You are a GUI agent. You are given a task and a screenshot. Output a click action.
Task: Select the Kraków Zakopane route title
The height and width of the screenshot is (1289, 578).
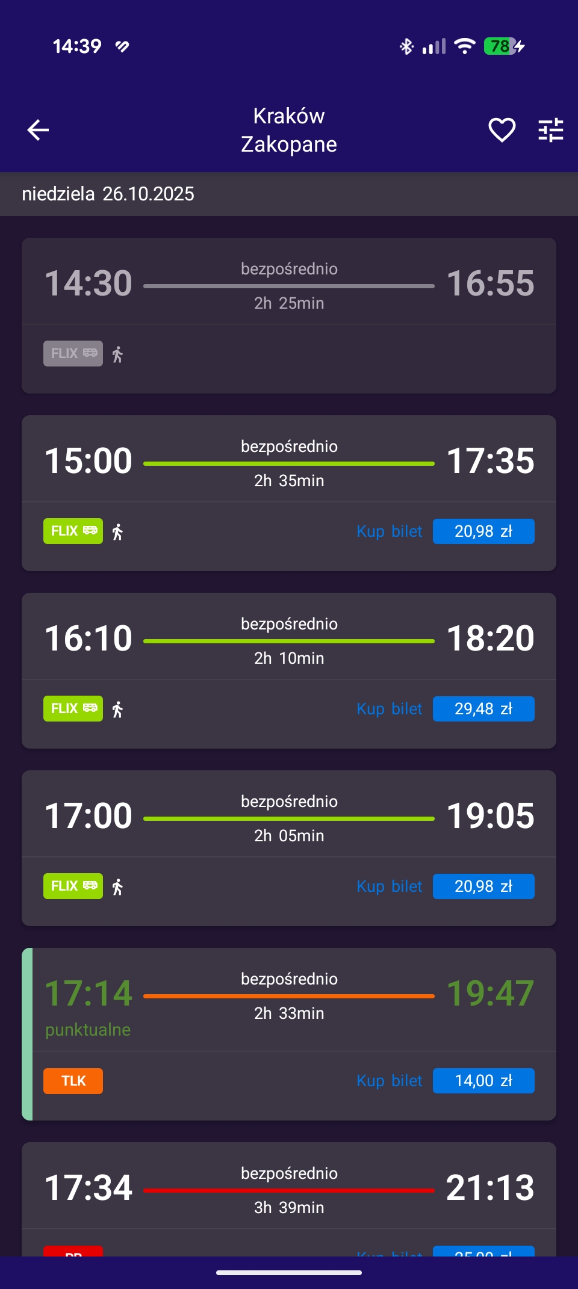coord(289,130)
